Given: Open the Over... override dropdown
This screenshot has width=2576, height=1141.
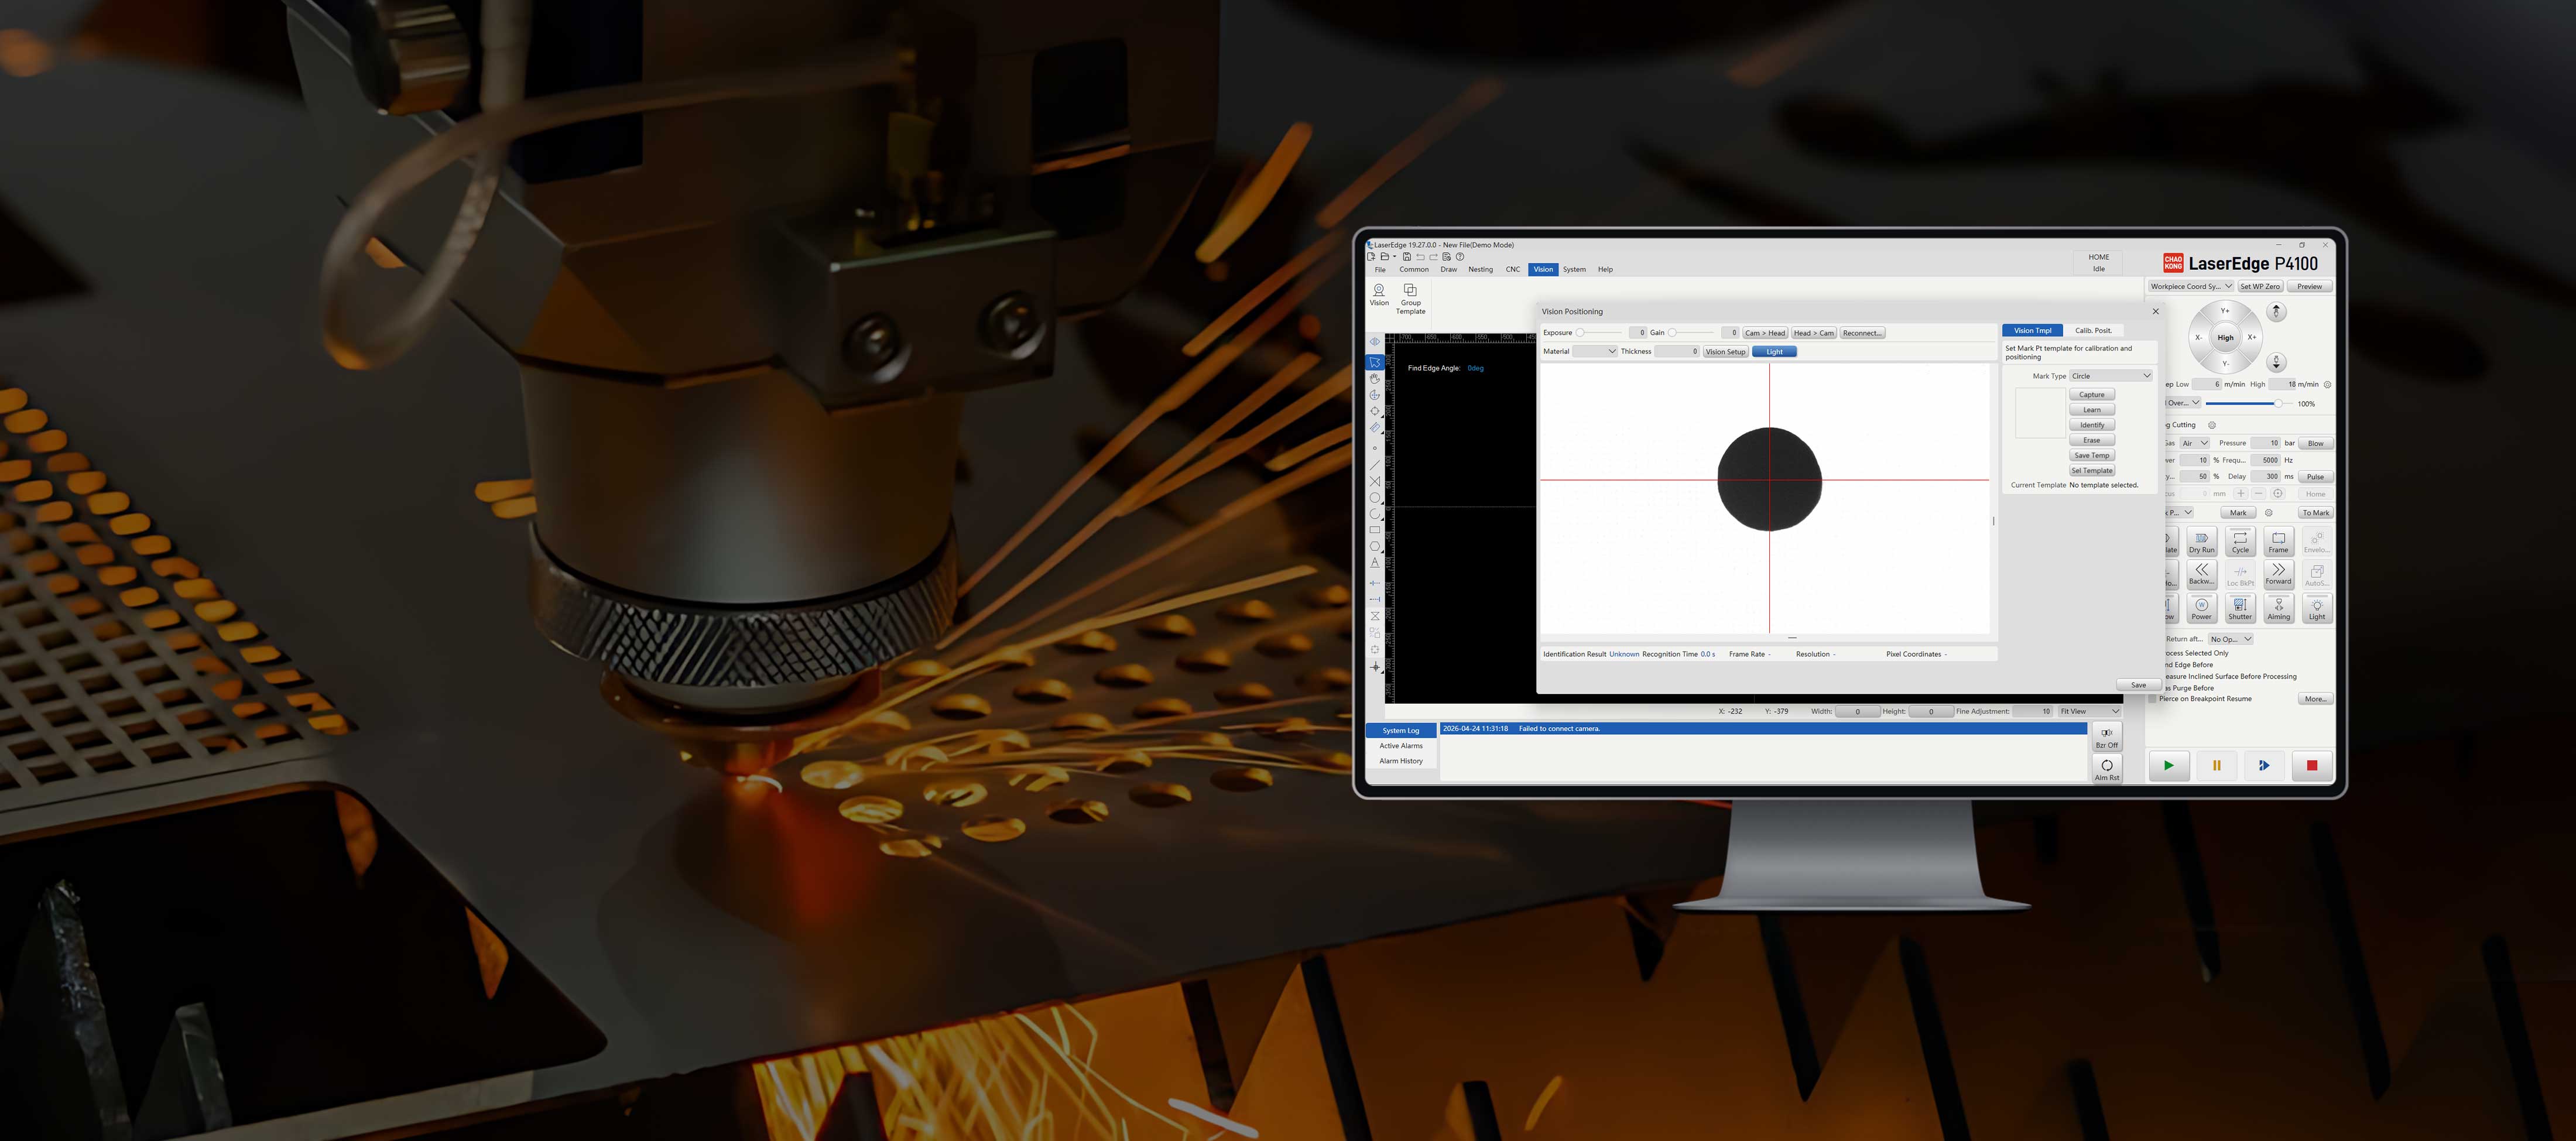Looking at the screenshot, I should pyautogui.click(x=2183, y=403).
